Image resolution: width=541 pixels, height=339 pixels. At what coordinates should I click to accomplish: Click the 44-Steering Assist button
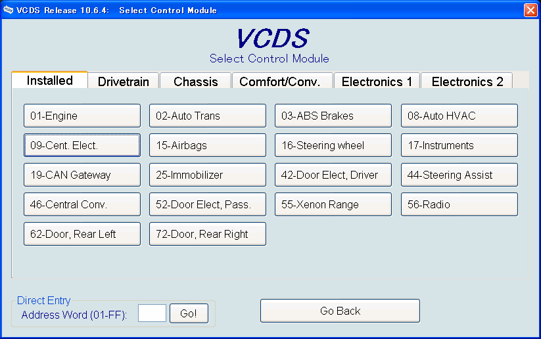click(x=459, y=175)
